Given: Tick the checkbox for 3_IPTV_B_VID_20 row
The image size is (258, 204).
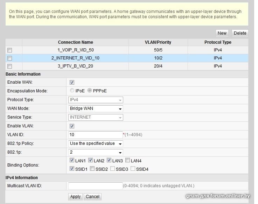Looking at the screenshot, I should pos(10,66).
